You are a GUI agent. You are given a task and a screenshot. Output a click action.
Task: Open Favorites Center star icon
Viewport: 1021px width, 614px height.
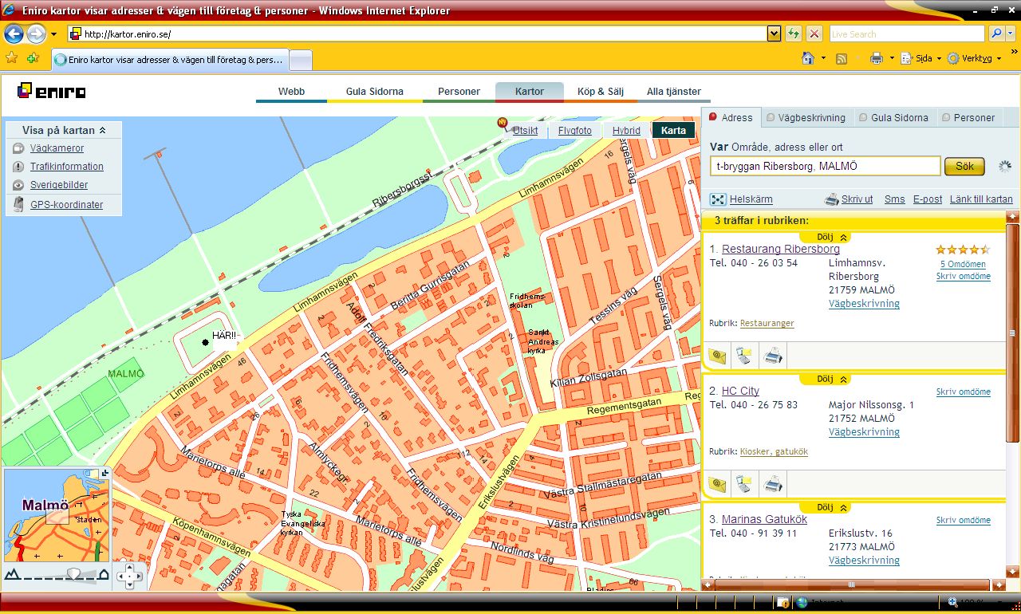coord(12,58)
